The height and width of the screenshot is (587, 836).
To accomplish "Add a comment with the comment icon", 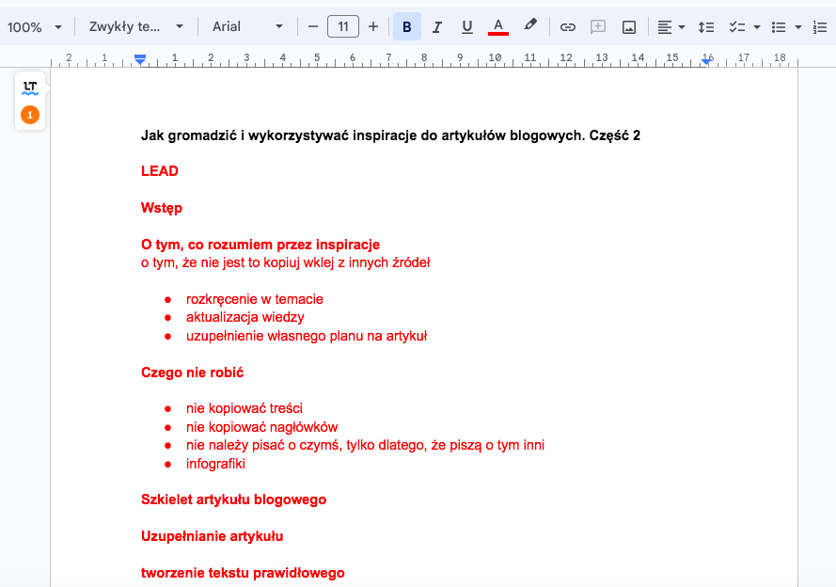I will tap(598, 26).
